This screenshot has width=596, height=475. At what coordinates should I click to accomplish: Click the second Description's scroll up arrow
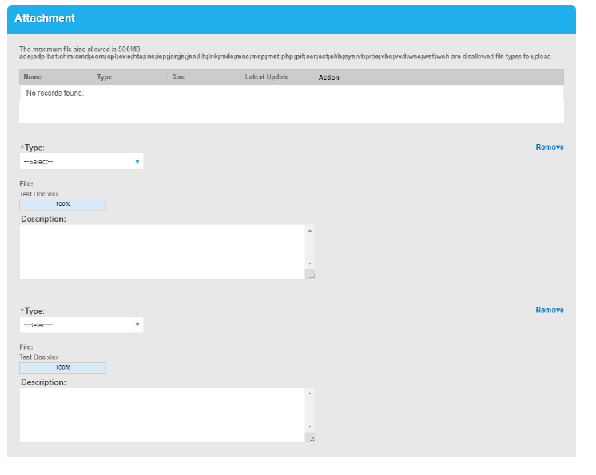310,394
